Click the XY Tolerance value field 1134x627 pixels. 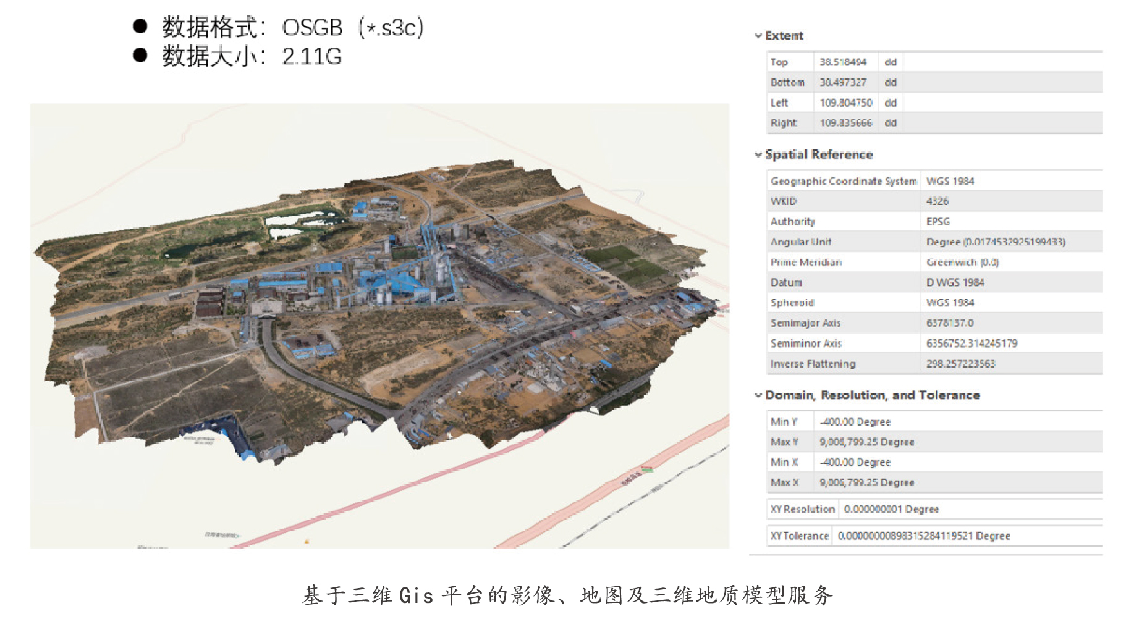coord(923,536)
